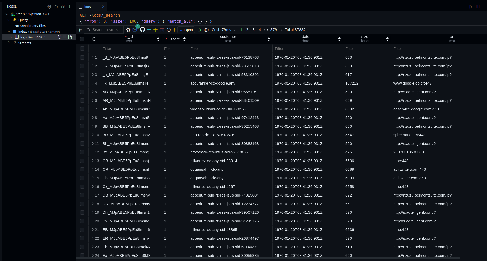Run file using top-right play icon
This screenshot has height=261, width=487.
[471, 7]
